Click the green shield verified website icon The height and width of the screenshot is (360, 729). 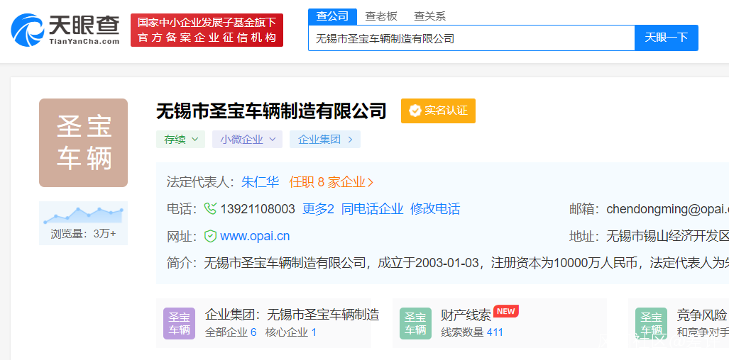click(x=211, y=236)
